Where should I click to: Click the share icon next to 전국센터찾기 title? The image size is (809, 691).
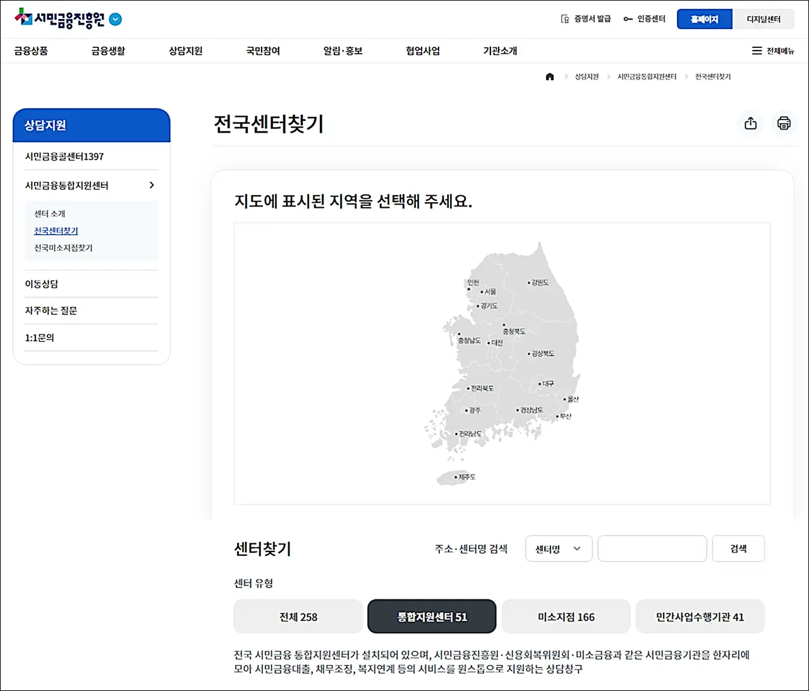tap(750, 124)
